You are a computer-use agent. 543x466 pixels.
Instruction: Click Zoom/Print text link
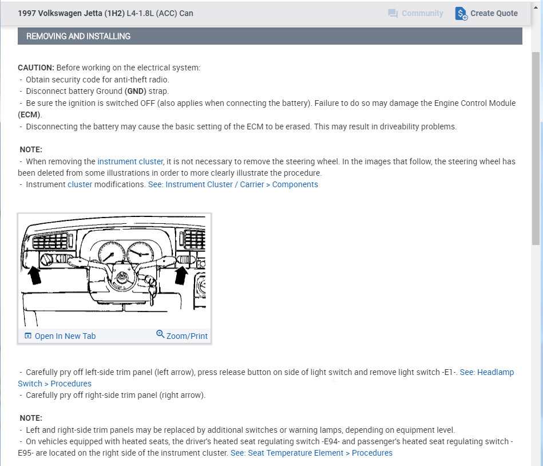[x=187, y=336]
